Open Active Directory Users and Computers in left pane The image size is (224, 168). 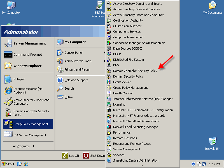(x=28, y=102)
